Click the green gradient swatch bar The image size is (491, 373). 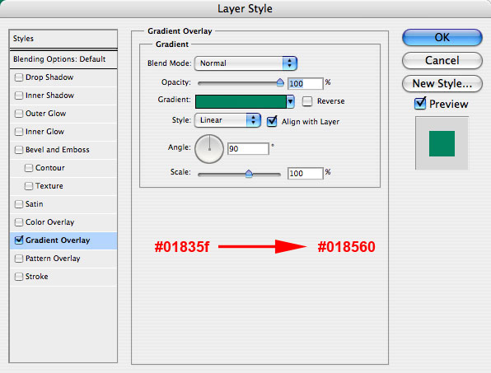(x=241, y=102)
